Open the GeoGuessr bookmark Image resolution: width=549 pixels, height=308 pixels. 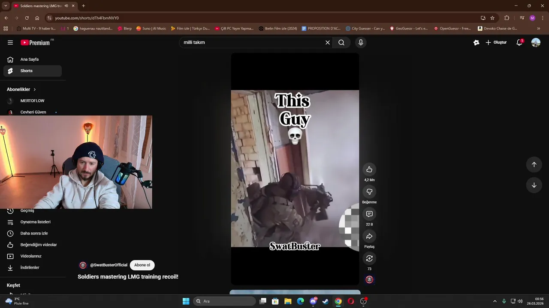point(409,29)
